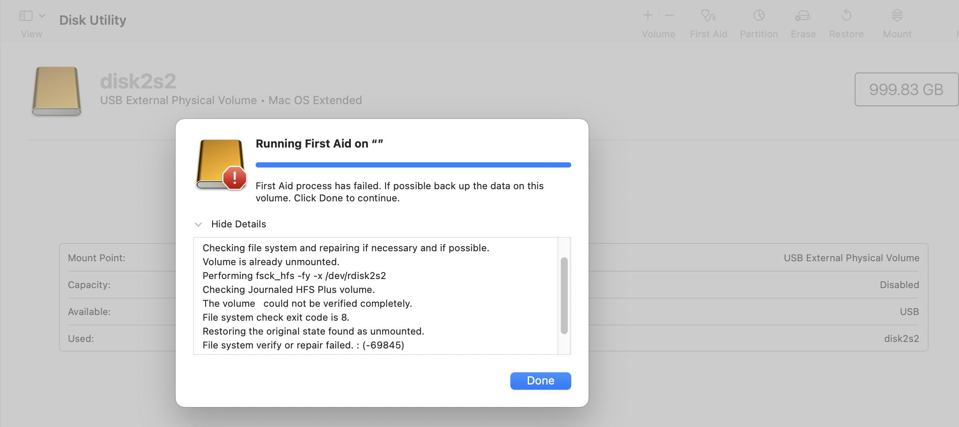Image resolution: width=959 pixels, height=427 pixels.
Task: Click the Erase drive icon
Action: [x=802, y=16]
